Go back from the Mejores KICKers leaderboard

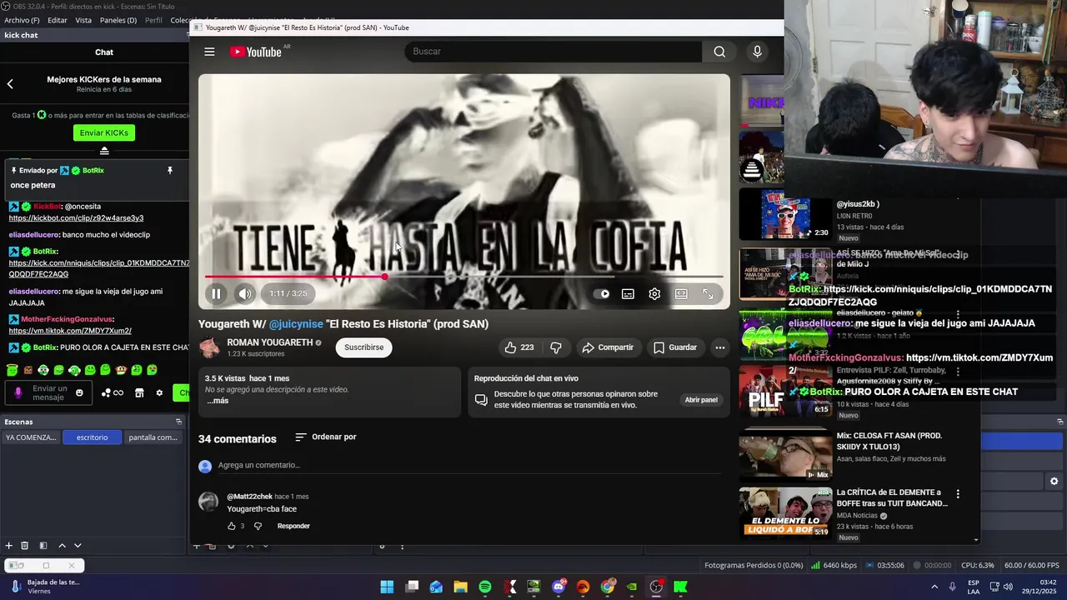(10, 84)
